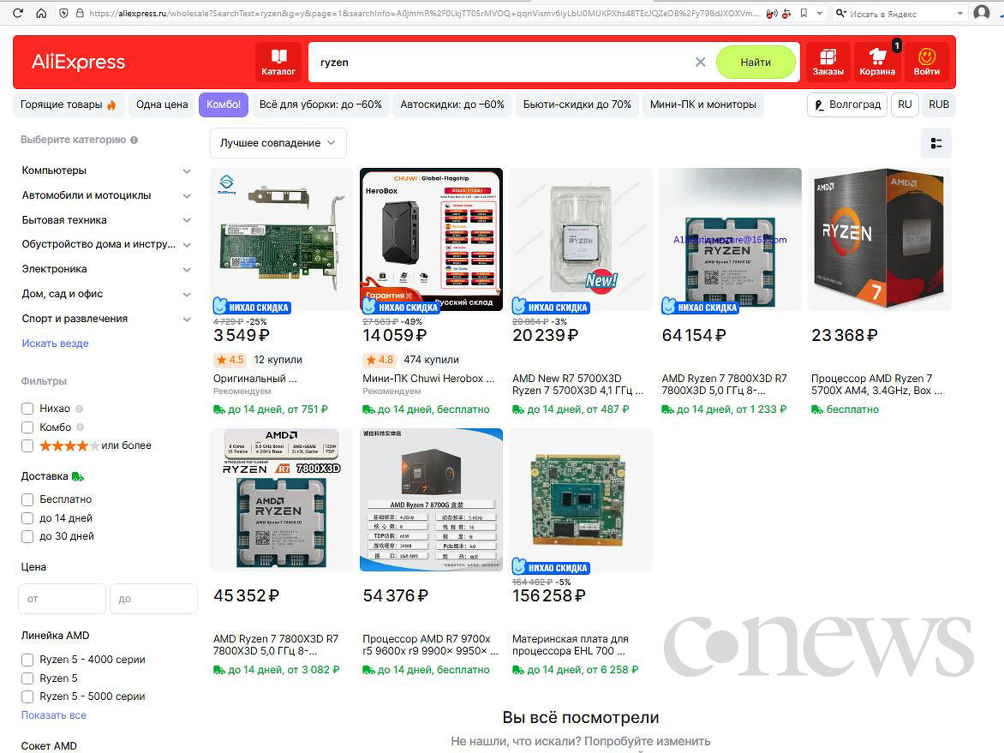Enable the Нихао filter checkbox
This screenshot has width=1004, height=753.
coord(27,409)
